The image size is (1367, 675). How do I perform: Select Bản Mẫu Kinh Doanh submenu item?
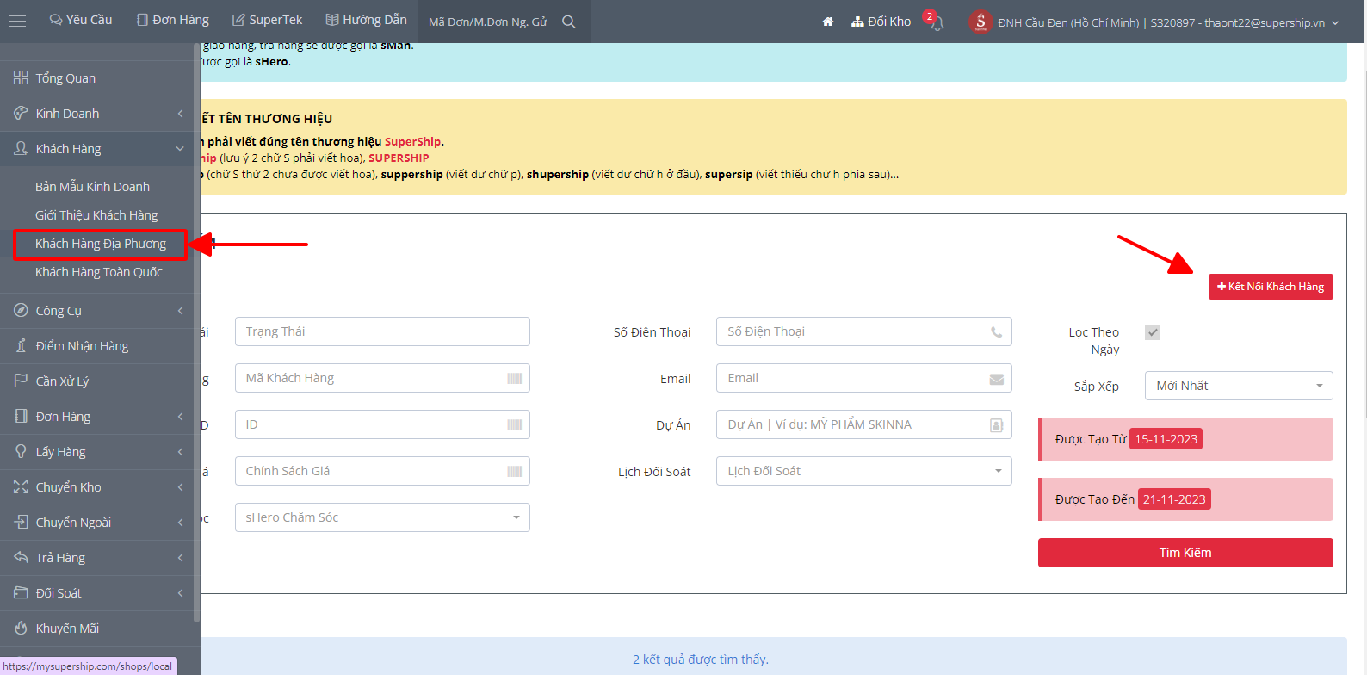(92, 187)
